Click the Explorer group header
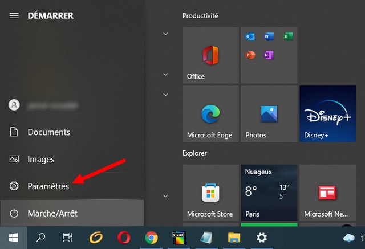This screenshot has height=249, width=365. [194, 153]
